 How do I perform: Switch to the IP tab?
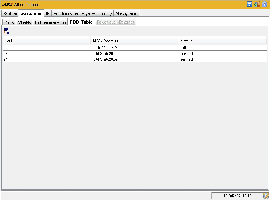point(47,13)
